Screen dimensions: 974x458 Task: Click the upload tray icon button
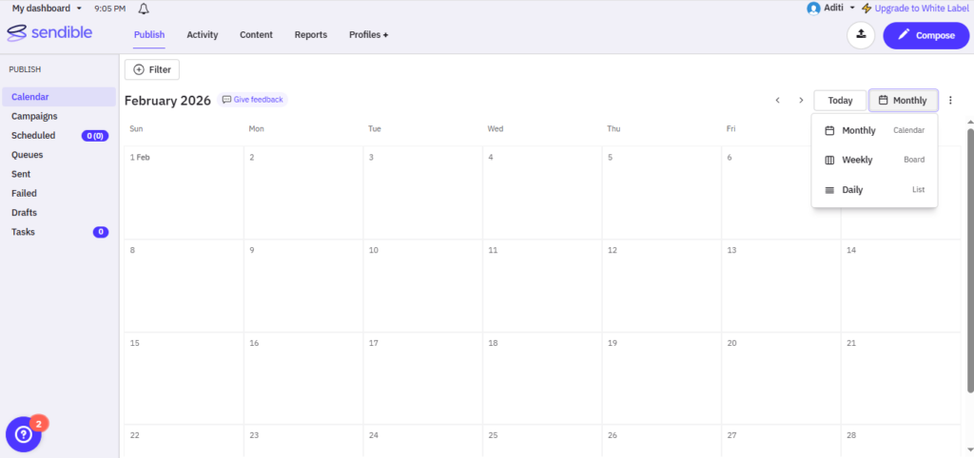tap(861, 35)
